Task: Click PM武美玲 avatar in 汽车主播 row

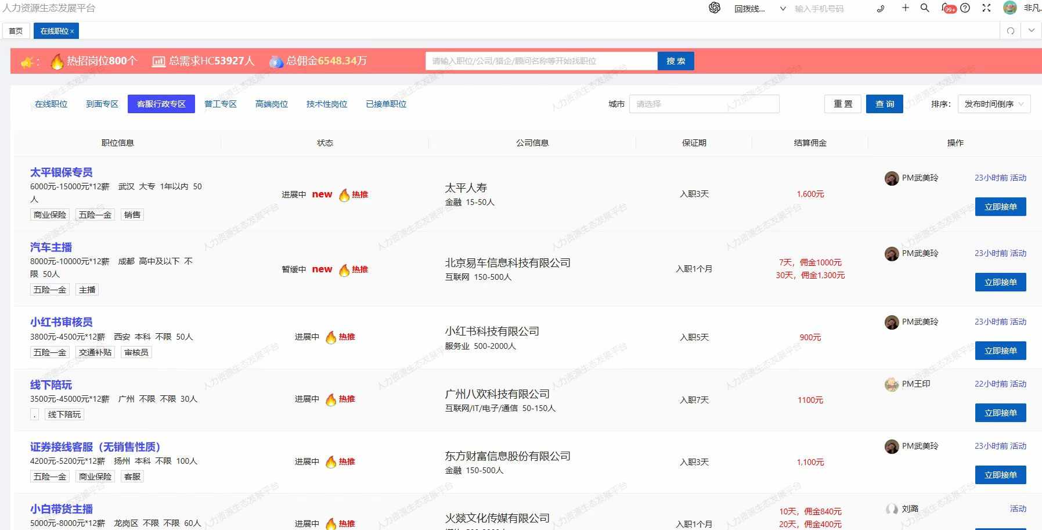Action: pyautogui.click(x=892, y=254)
